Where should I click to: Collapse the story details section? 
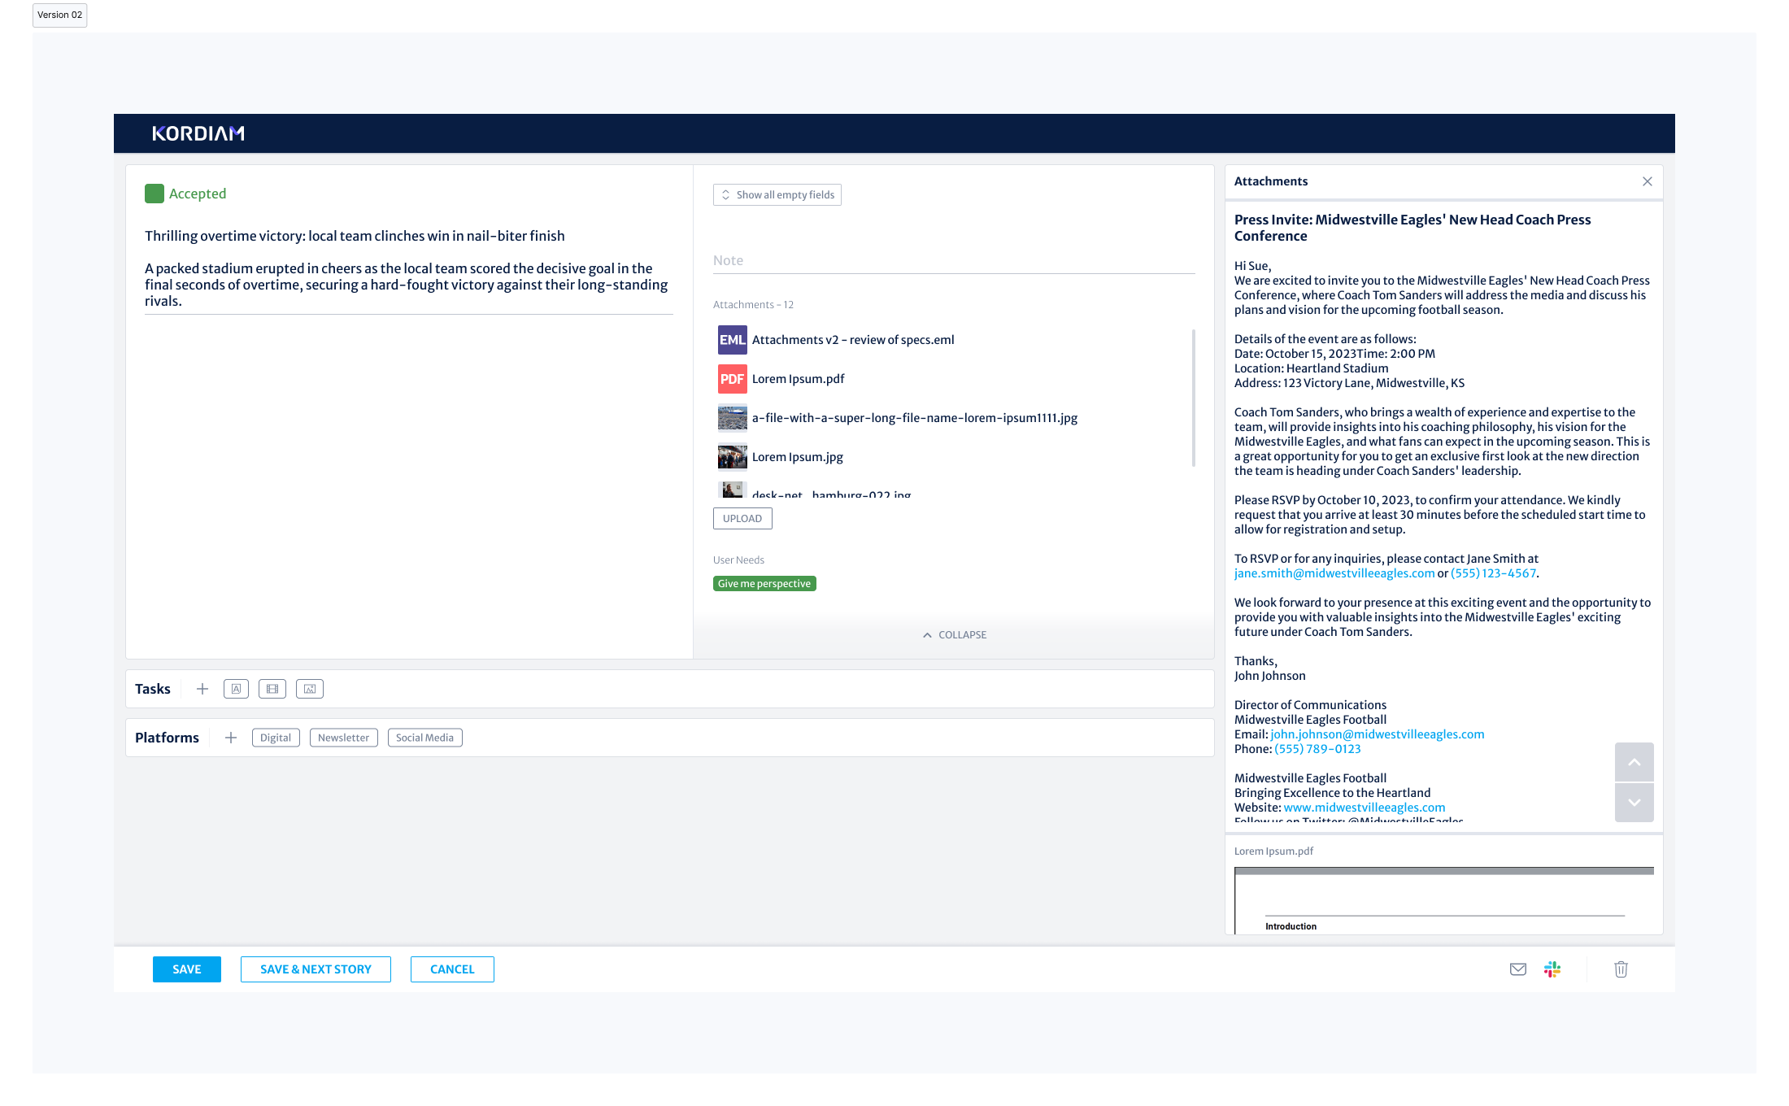click(x=954, y=635)
